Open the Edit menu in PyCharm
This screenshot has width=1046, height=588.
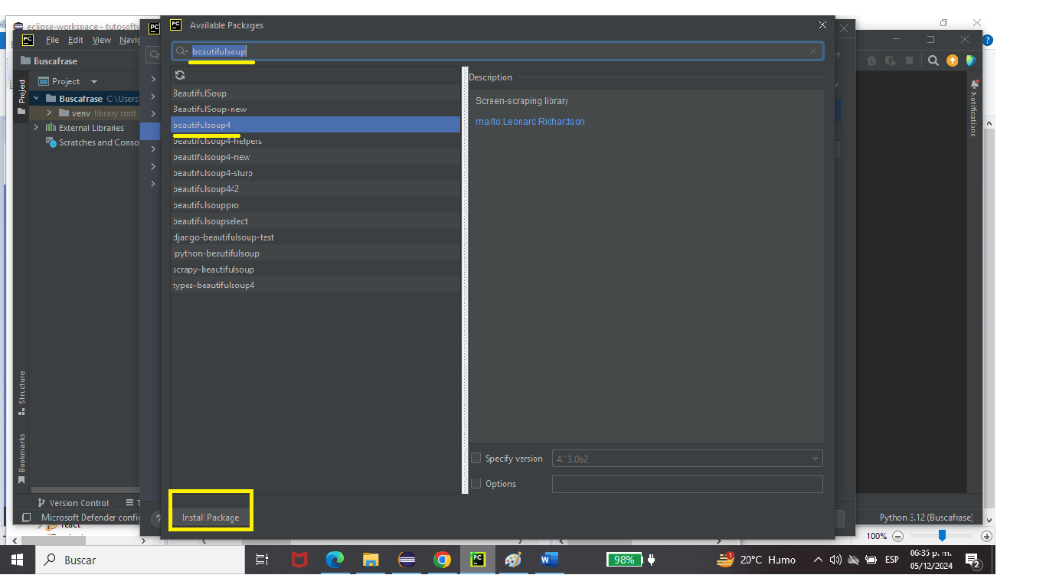coord(76,40)
